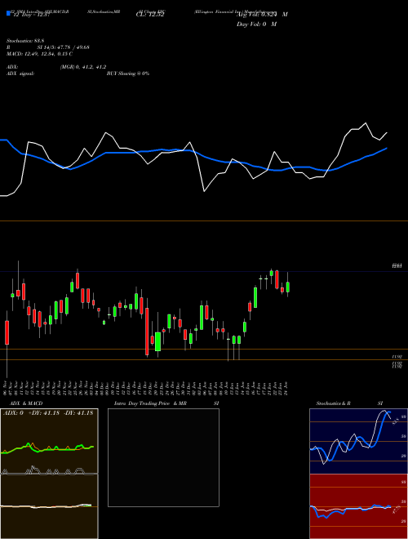Click the '24 Jan' date axis label

(286, 389)
